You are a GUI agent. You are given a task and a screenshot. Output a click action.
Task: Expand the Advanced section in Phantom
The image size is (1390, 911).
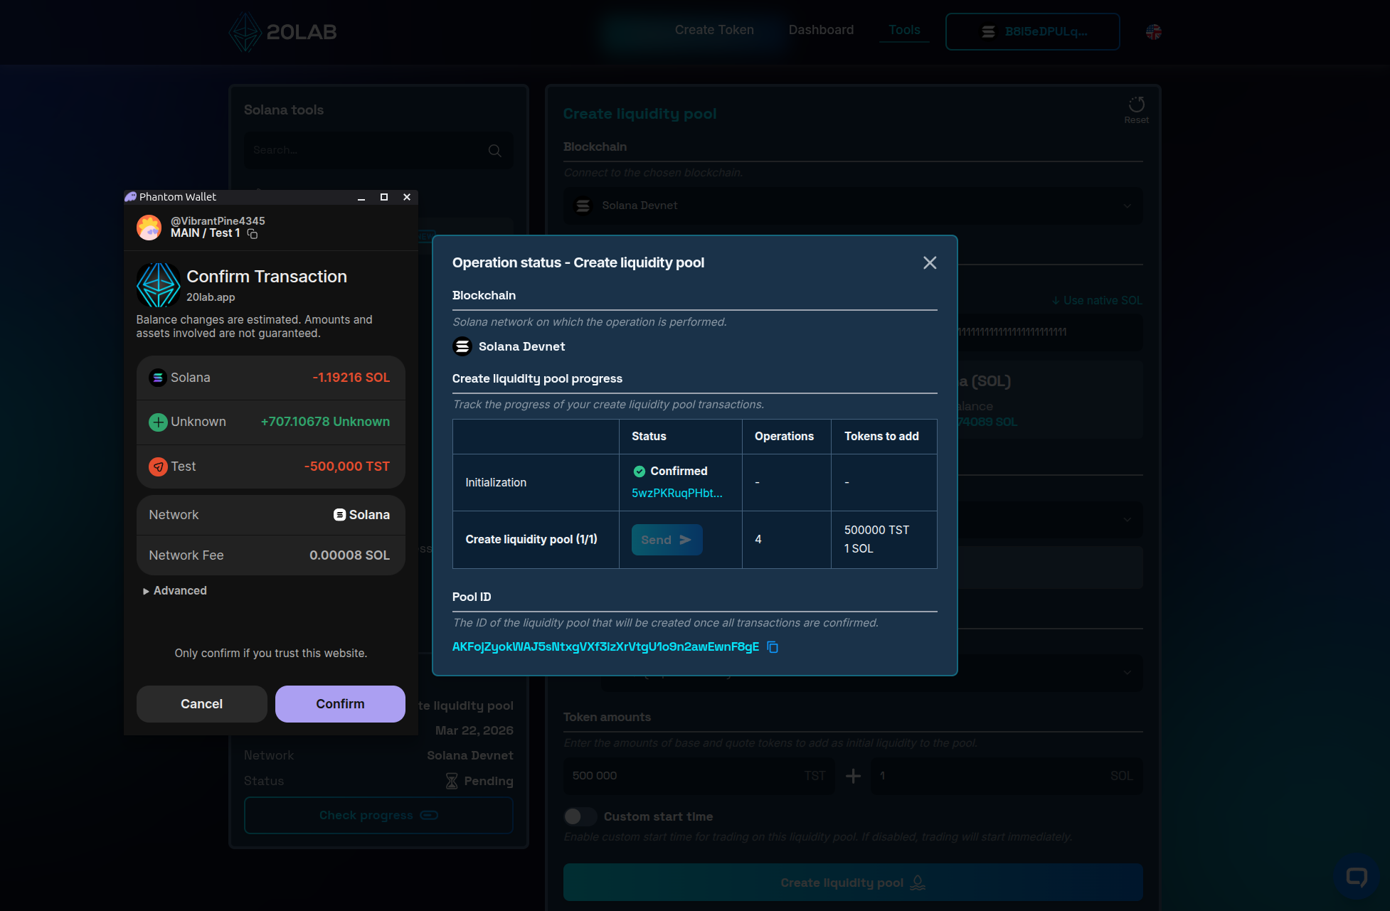point(175,591)
